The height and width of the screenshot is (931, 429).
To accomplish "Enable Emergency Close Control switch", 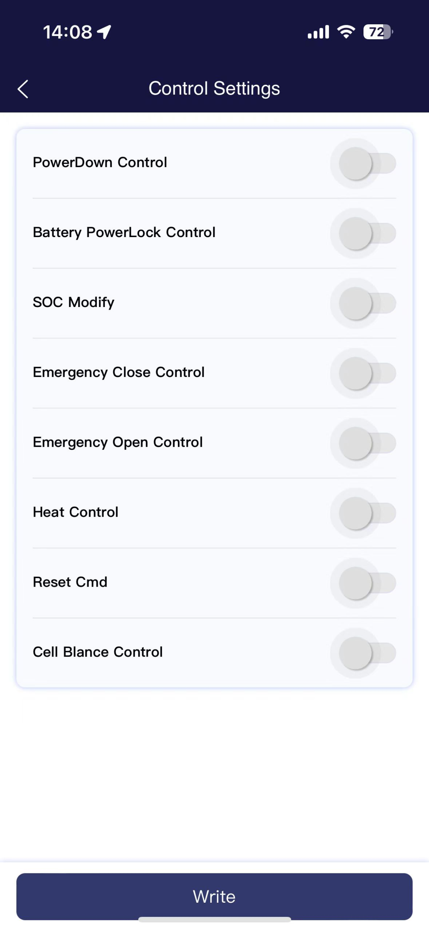I will coord(367,373).
